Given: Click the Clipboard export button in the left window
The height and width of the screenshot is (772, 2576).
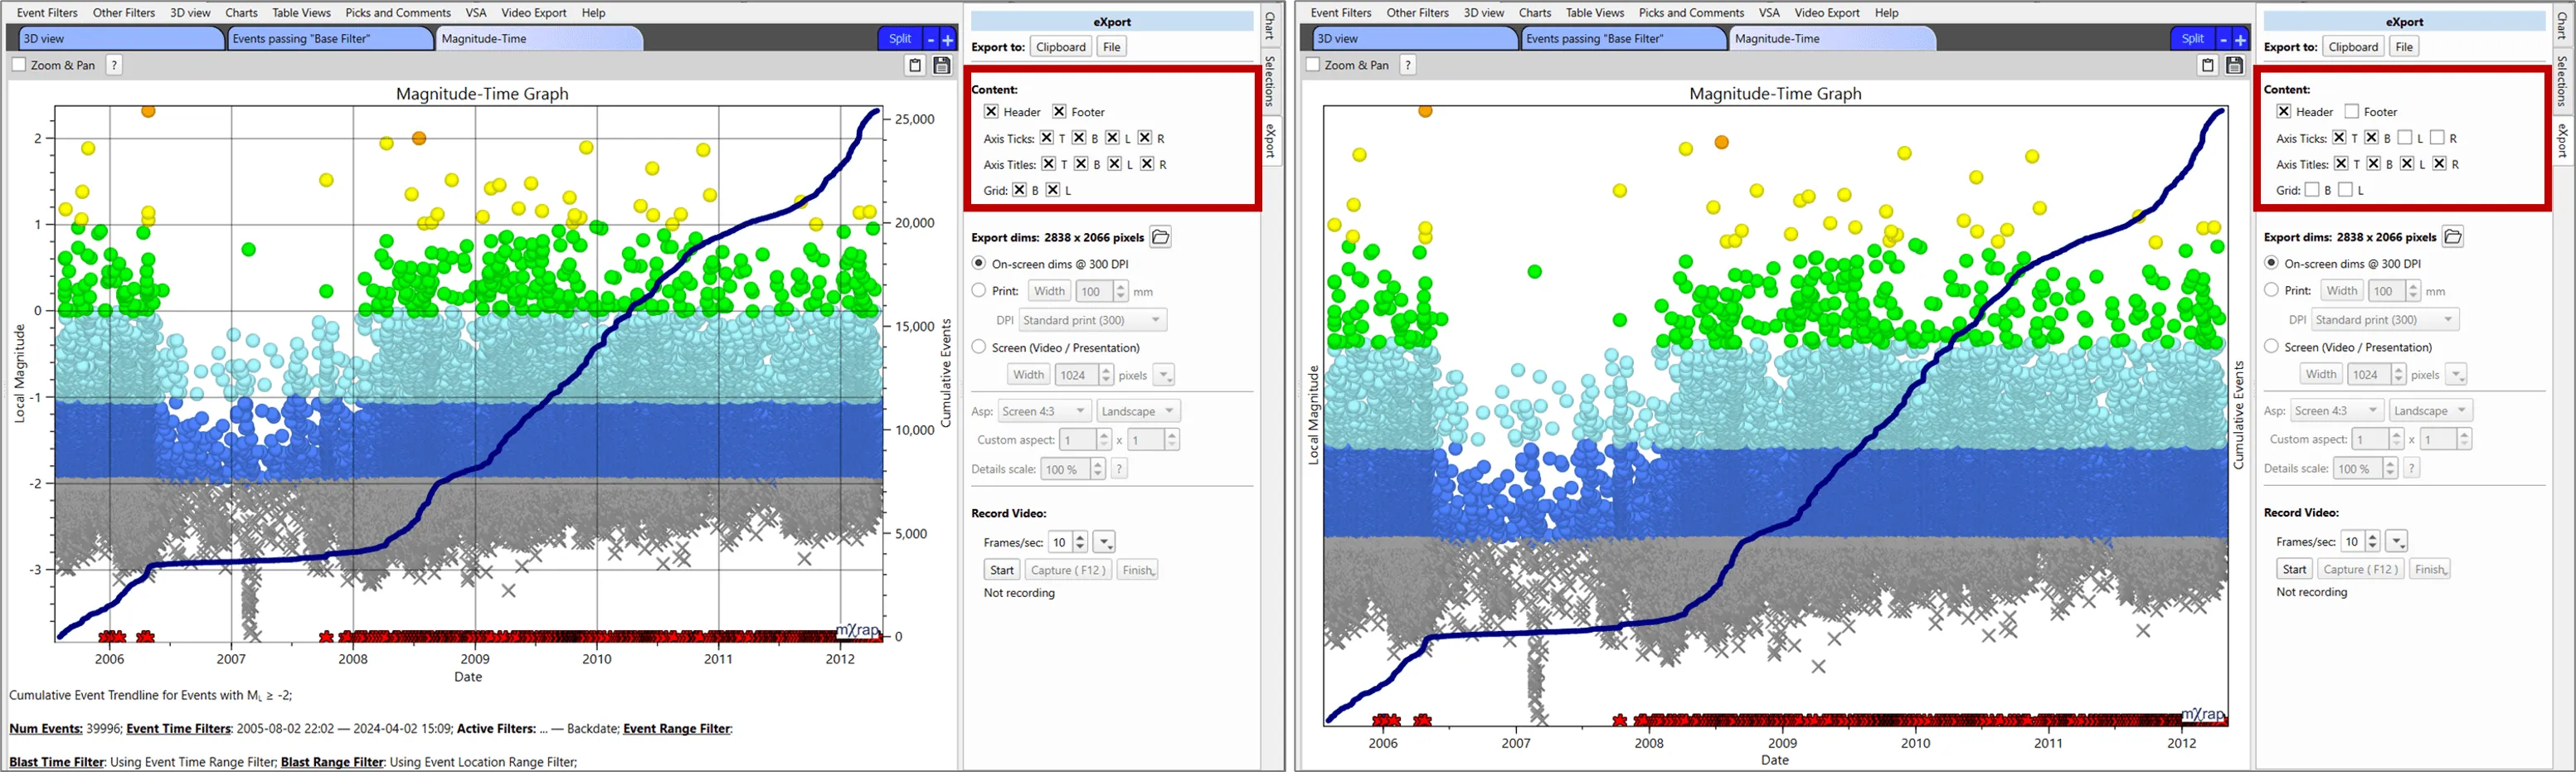Looking at the screenshot, I should (1060, 47).
